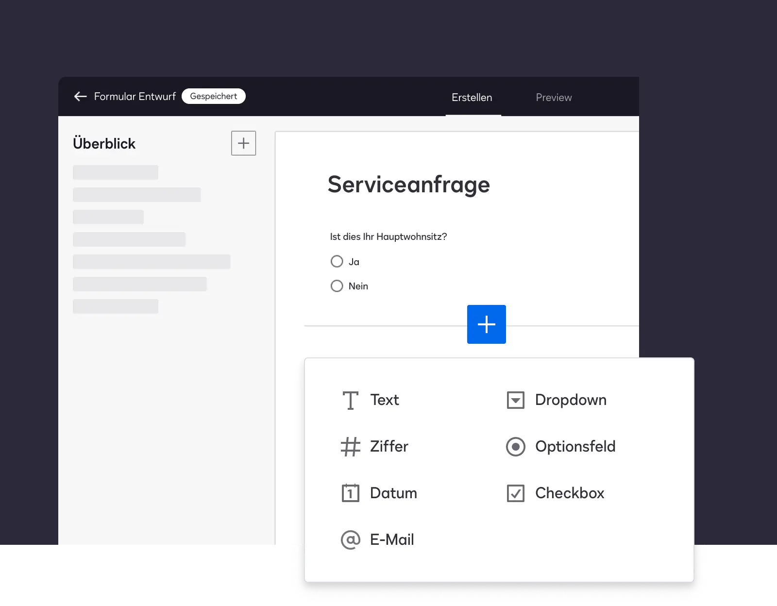Choose the Nein radio option

(337, 286)
